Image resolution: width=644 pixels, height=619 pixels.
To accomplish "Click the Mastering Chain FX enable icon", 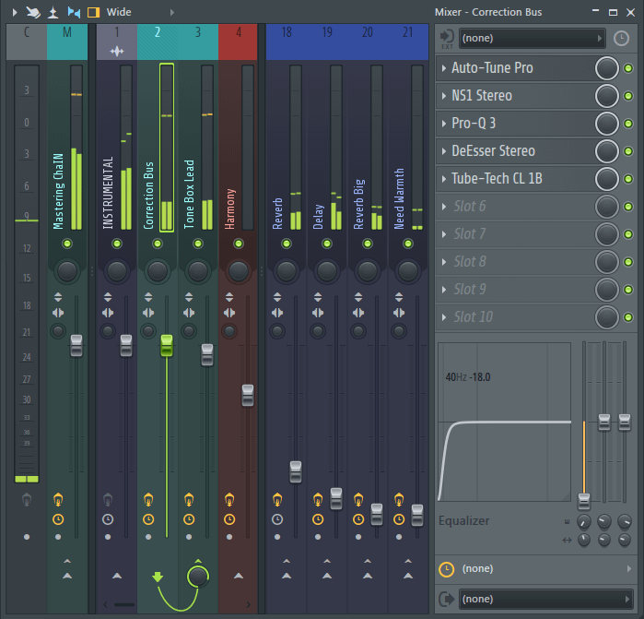I will [x=58, y=500].
